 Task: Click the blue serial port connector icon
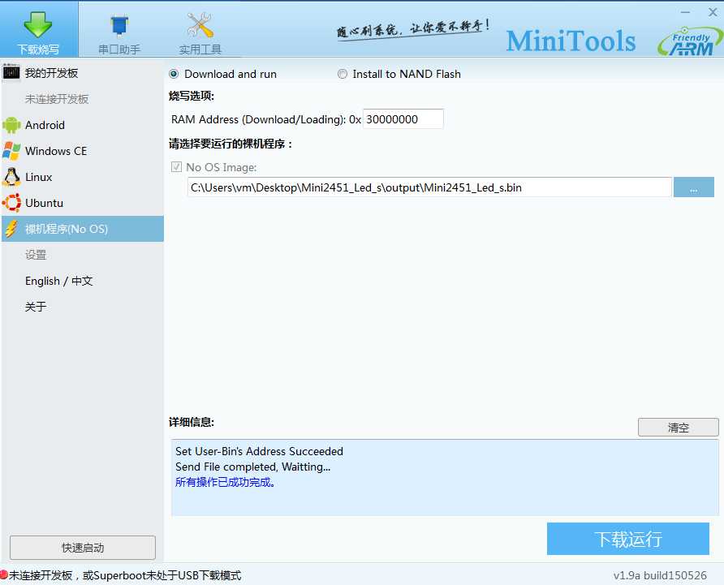tap(119, 25)
